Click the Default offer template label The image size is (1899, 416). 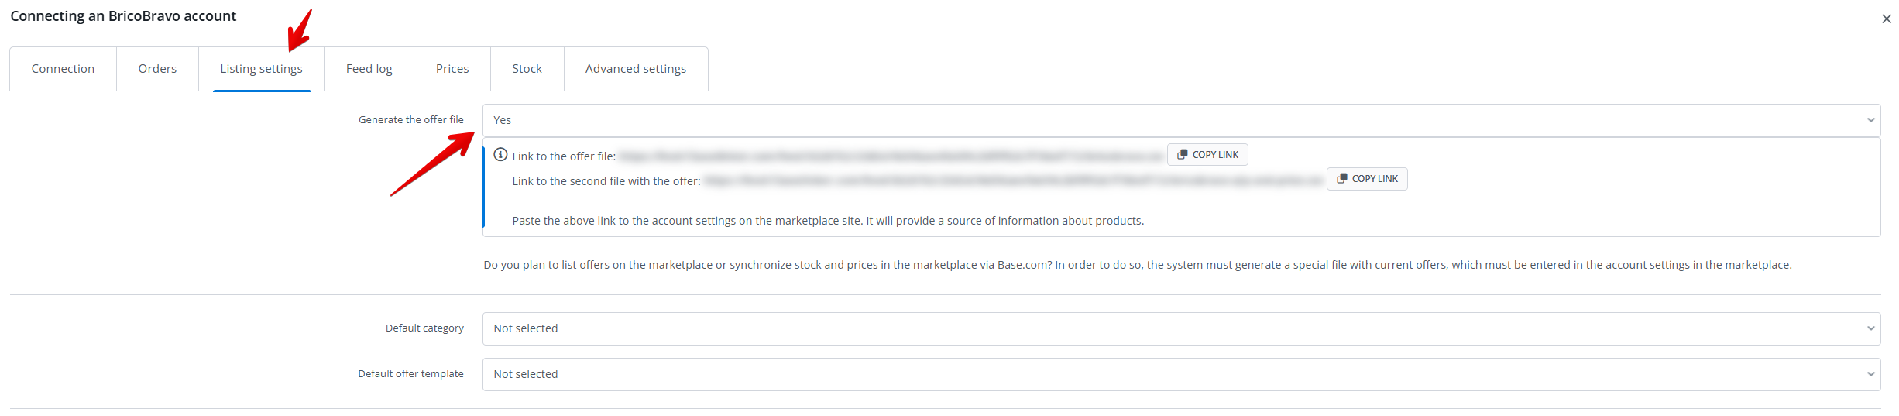410,374
